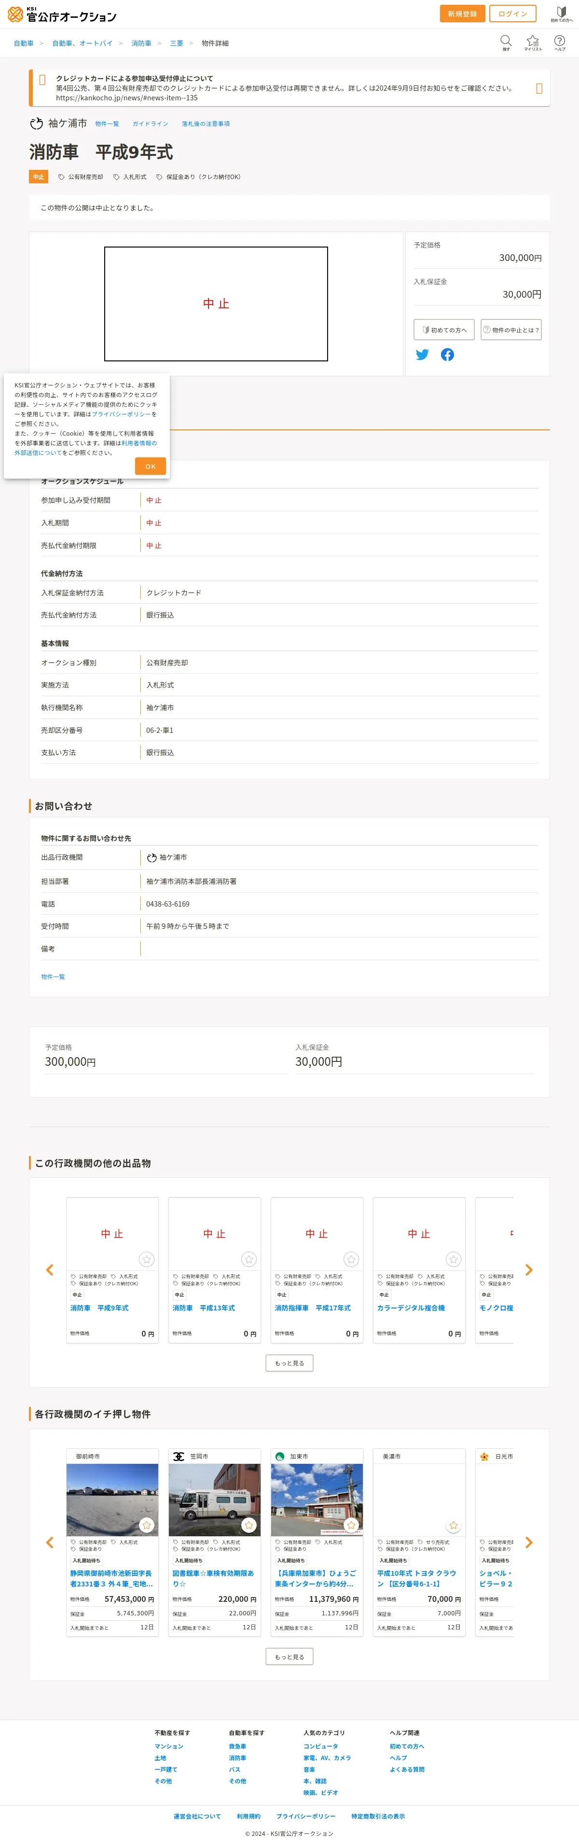Open 運営会社について footer link
The width and height of the screenshot is (579, 1846).
(197, 1816)
